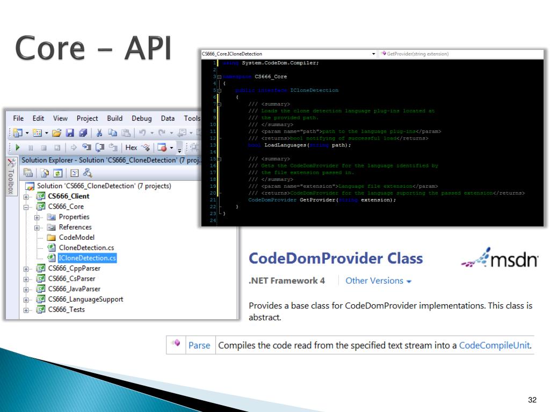The image size is (550, 412).
Task: Collapse the CS666_Core project node
Action: pyautogui.click(x=26, y=207)
